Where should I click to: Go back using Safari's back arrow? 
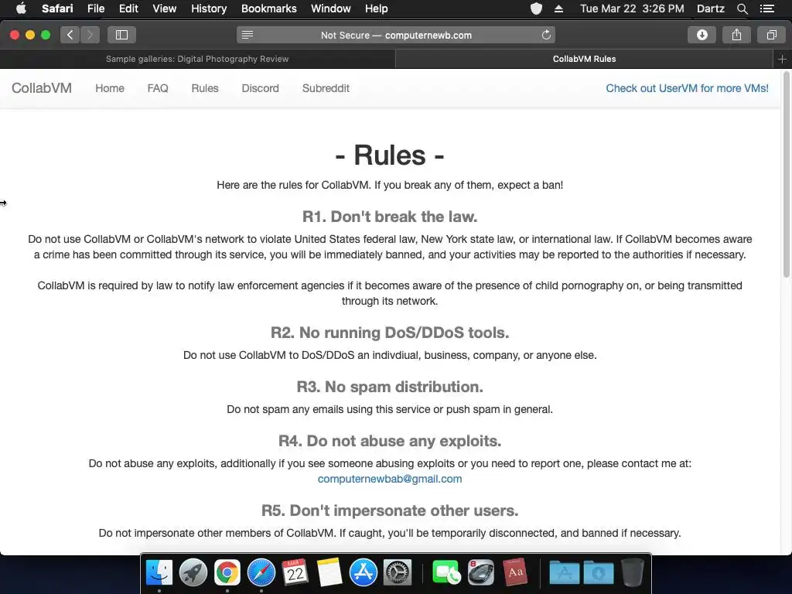(70, 35)
